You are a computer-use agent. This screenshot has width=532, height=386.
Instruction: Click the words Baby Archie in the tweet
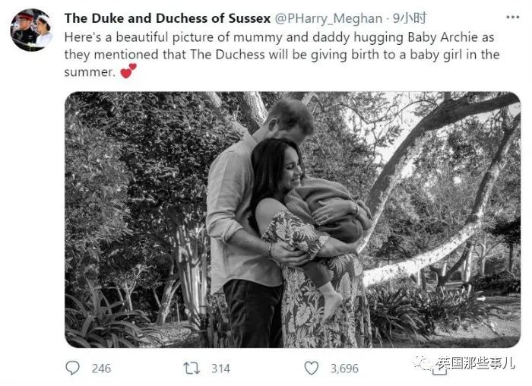point(443,37)
